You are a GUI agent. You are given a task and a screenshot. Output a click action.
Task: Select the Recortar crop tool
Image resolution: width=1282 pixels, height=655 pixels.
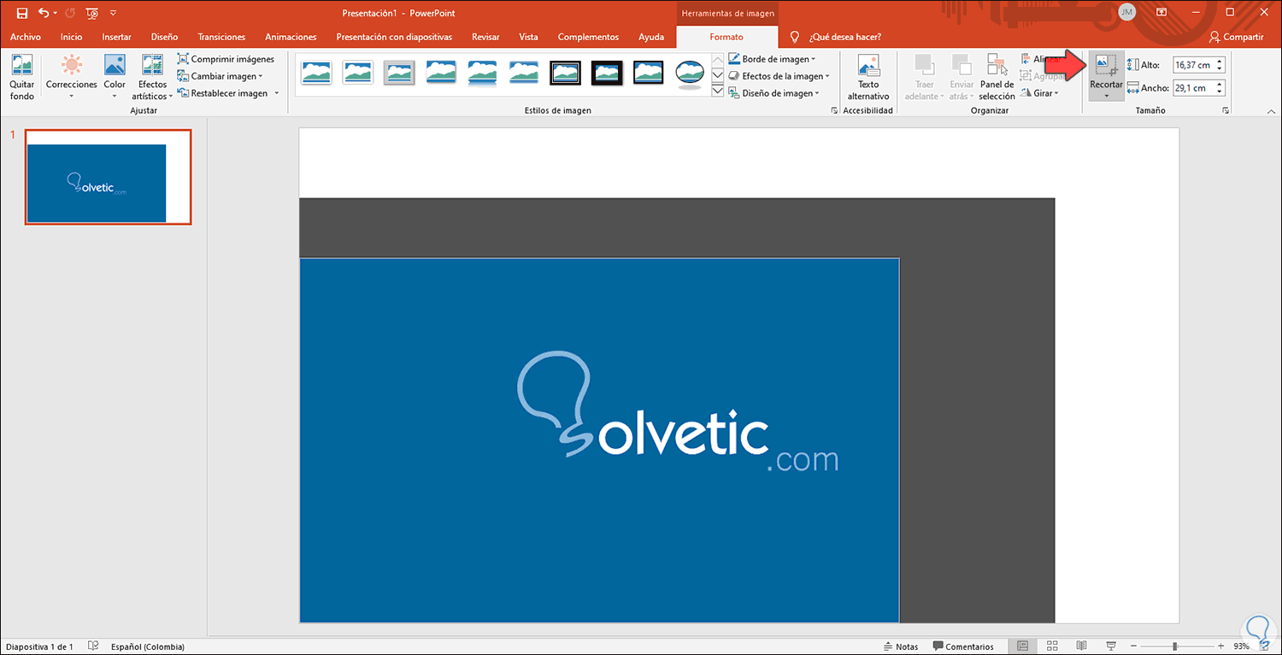[x=1106, y=78]
